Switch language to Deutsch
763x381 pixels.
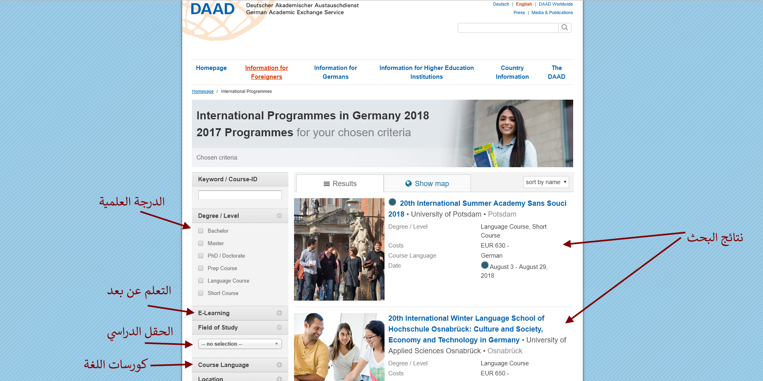pos(501,4)
